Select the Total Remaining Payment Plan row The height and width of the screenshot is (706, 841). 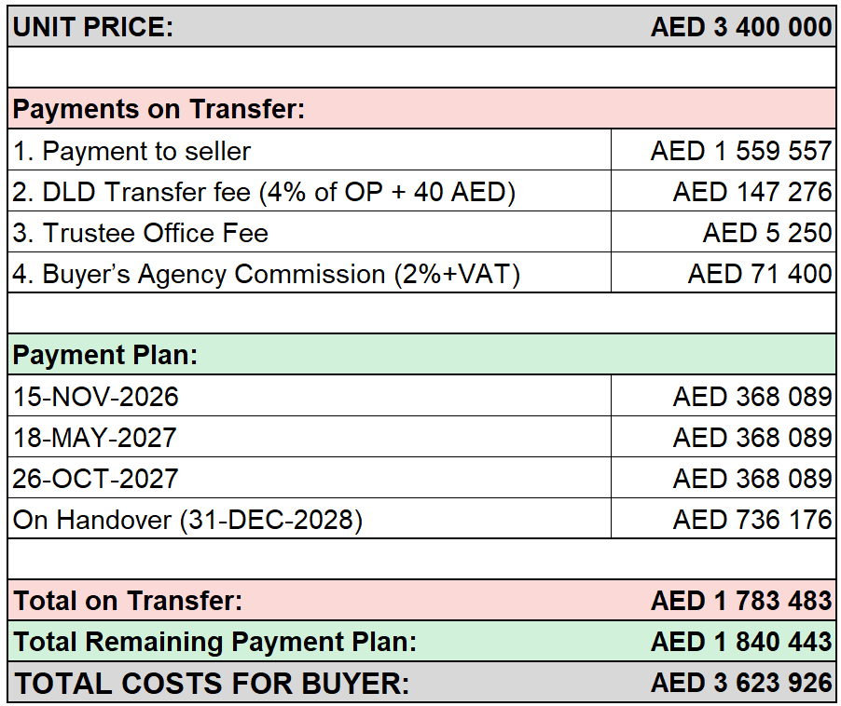(421, 641)
